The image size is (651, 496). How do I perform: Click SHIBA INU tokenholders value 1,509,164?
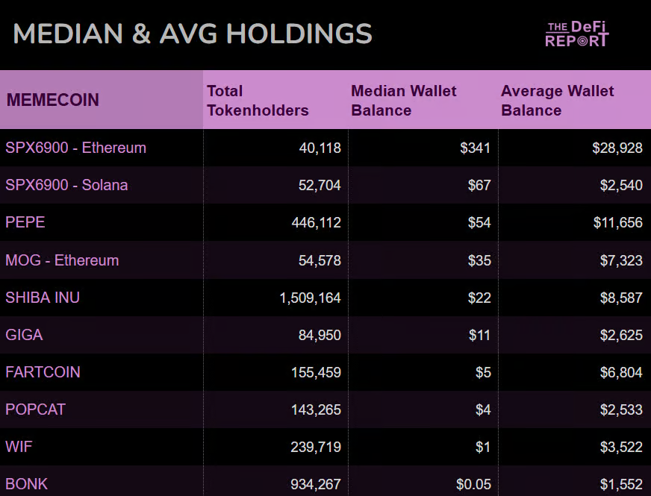coord(310,298)
